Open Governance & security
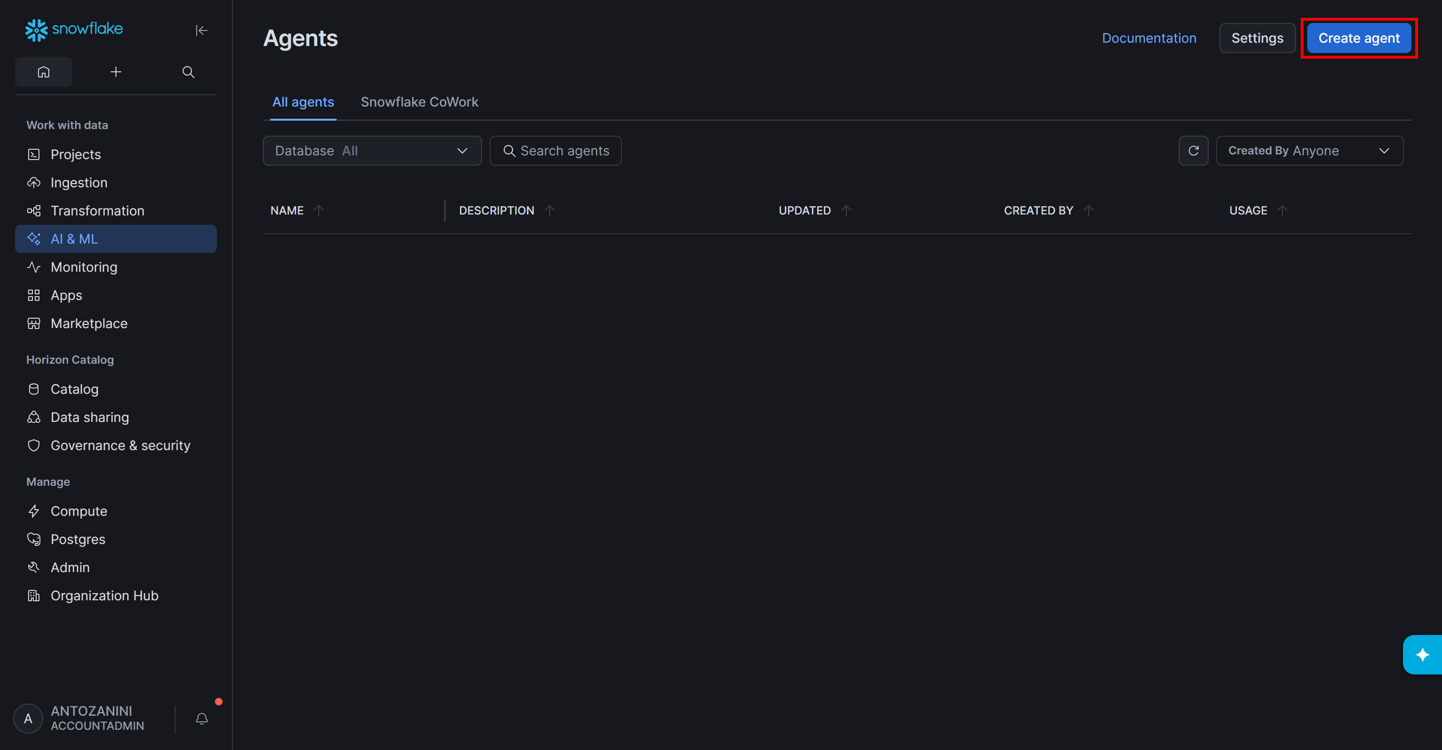 tap(116, 445)
